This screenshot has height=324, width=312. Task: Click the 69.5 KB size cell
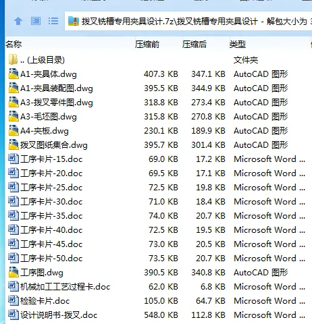coord(163,173)
